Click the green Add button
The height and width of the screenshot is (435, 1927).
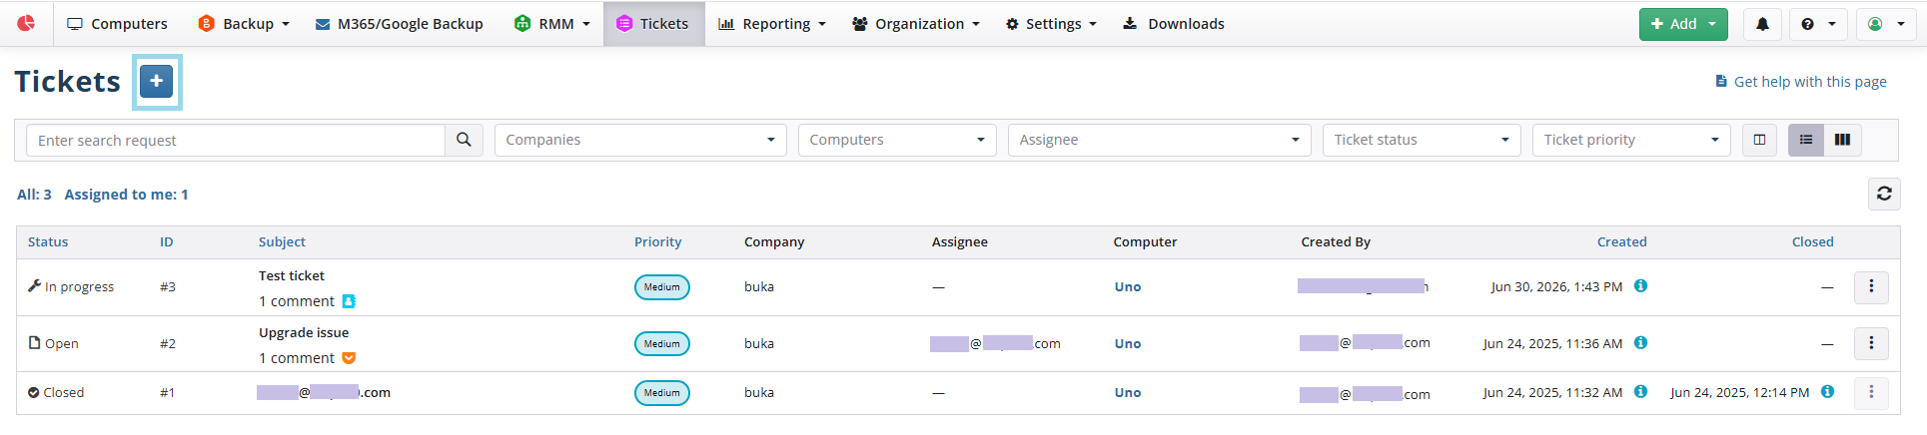click(1683, 24)
